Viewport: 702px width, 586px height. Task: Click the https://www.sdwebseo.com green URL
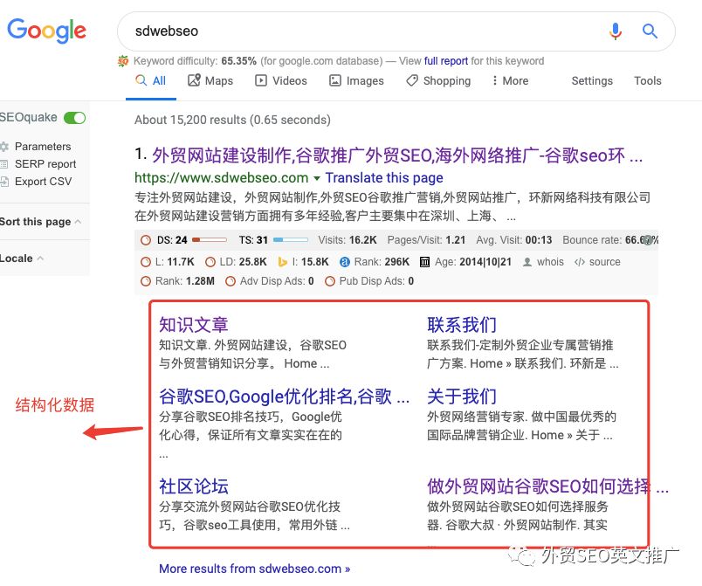pyautogui.click(x=221, y=178)
